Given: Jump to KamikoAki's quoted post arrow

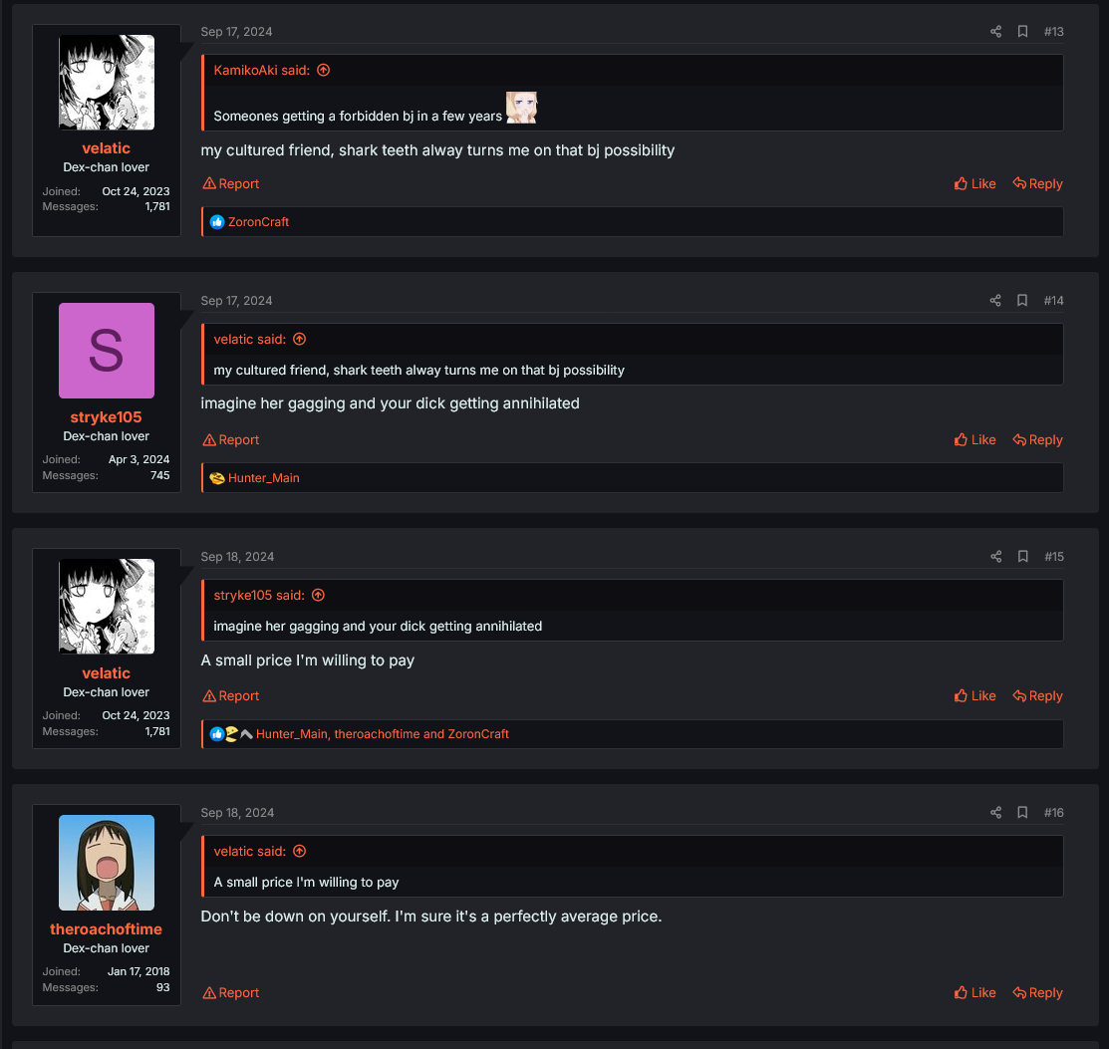Looking at the screenshot, I should [x=323, y=71].
